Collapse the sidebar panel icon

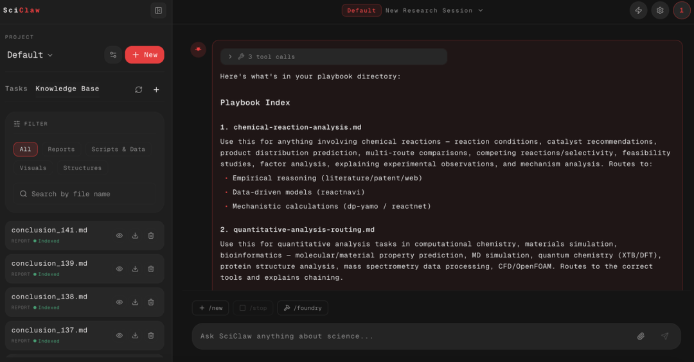point(158,10)
